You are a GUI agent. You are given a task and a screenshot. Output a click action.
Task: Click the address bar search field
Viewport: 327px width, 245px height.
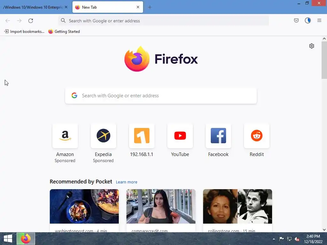click(x=163, y=21)
